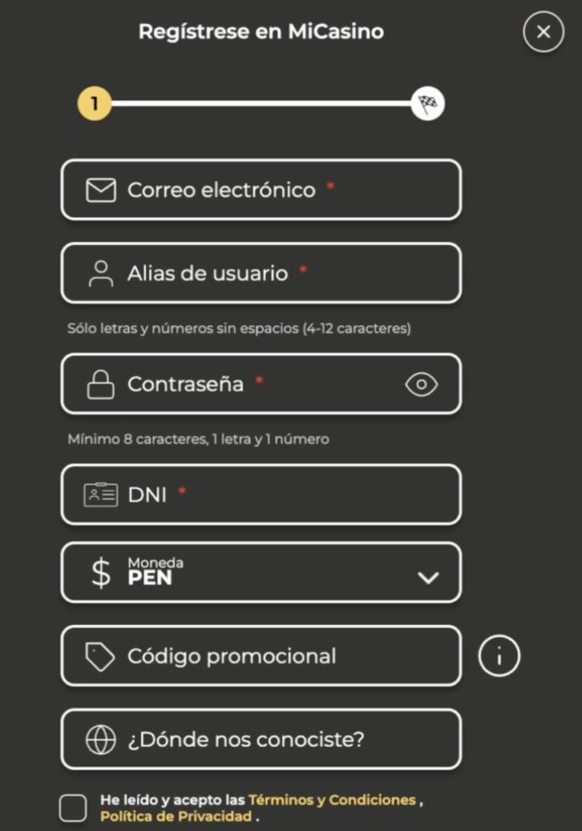Close the registration dialog with X
The width and height of the screenshot is (582, 831).
543,32
